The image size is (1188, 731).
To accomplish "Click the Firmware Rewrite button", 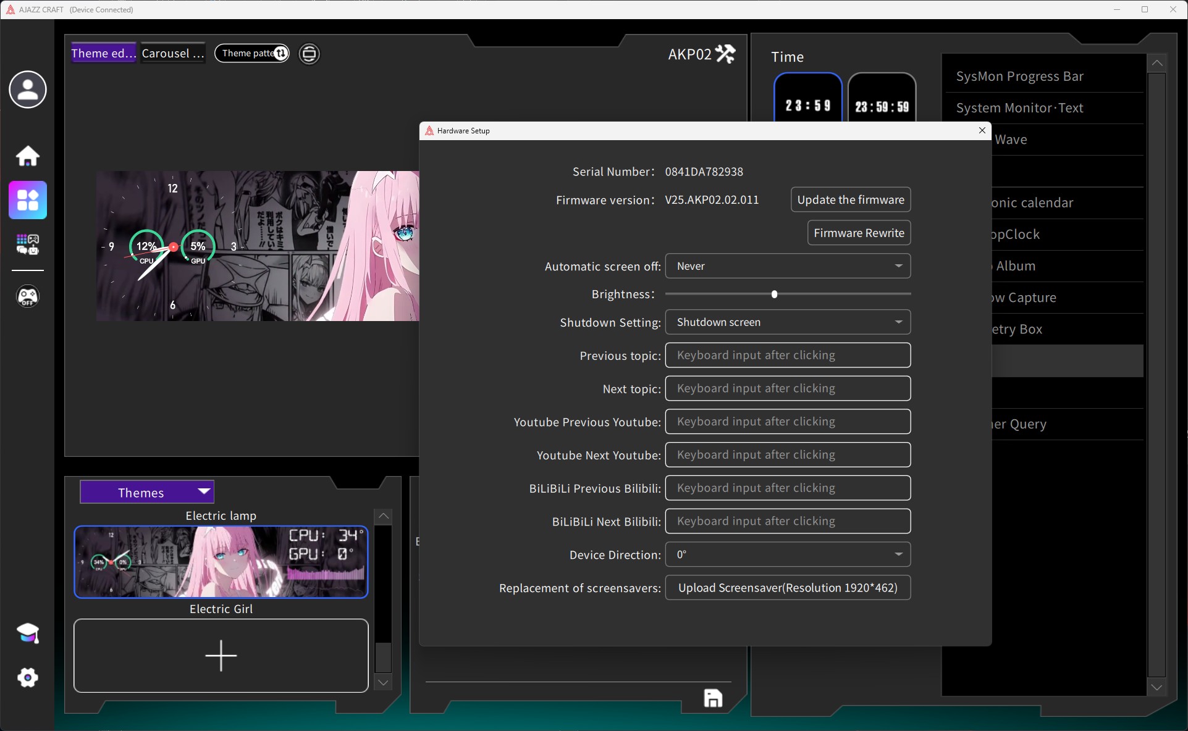I will pos(859,233).
